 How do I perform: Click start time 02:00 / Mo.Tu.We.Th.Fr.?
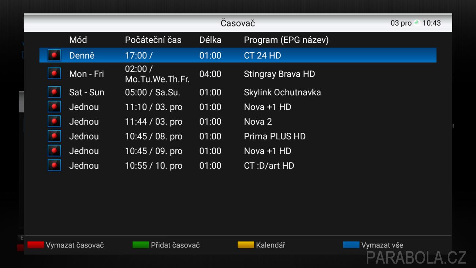tap(157, 74)
